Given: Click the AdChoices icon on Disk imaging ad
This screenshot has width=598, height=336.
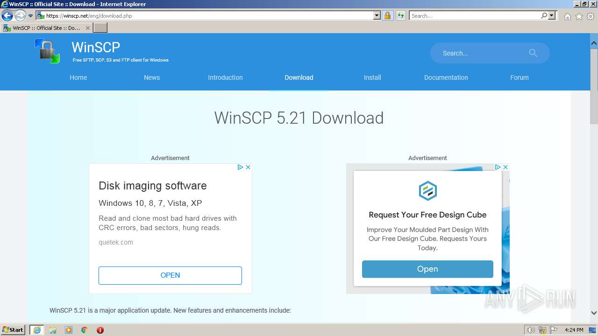Looking at the screenshot, I should pyautogui.click(x=241, y=167).
